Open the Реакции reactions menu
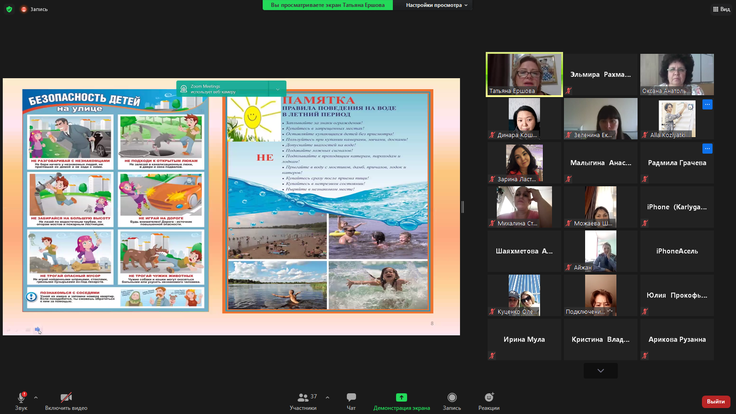 click(489, 401)
